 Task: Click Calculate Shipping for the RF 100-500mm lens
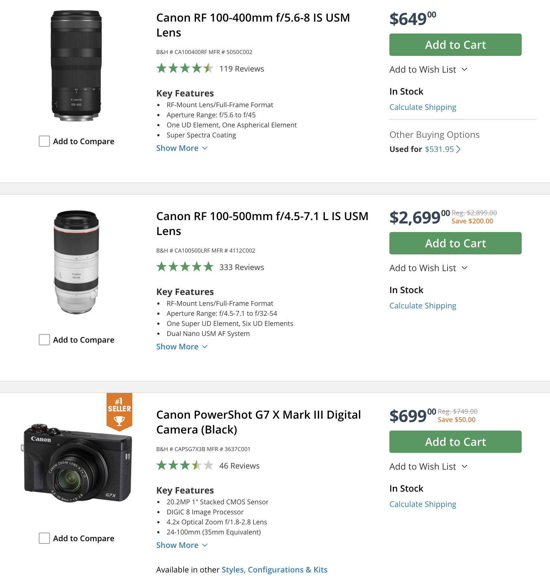tap(423, 306)
